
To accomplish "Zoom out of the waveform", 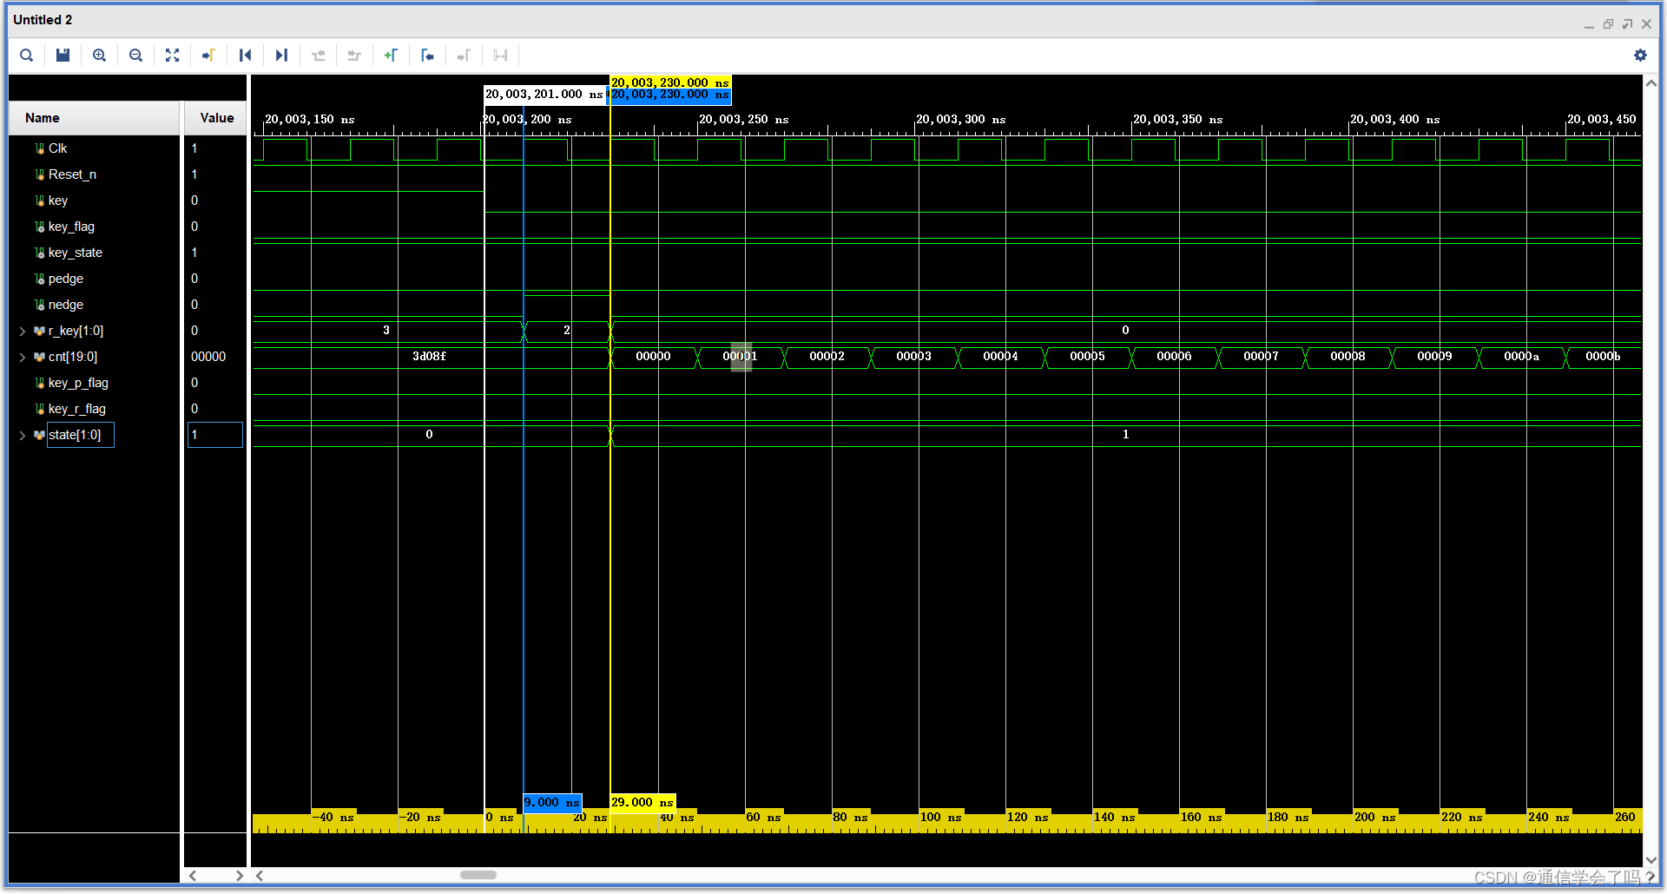I will (x=135, y=56).
